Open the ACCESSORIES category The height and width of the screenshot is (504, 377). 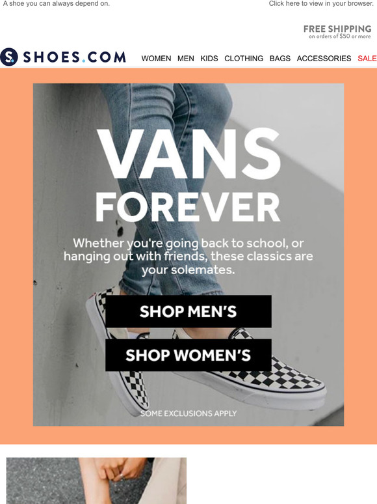click(x=324, y=59)
